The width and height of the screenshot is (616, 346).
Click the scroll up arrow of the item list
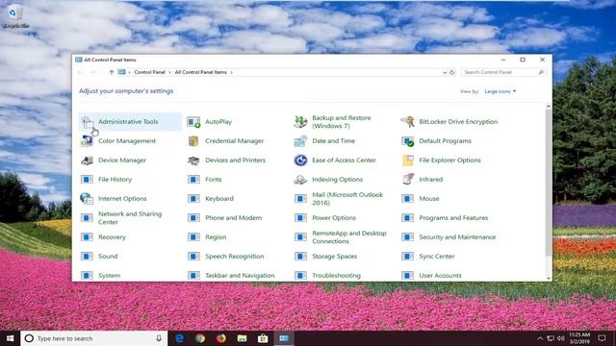pyautogui.click(x=549, y=107)
